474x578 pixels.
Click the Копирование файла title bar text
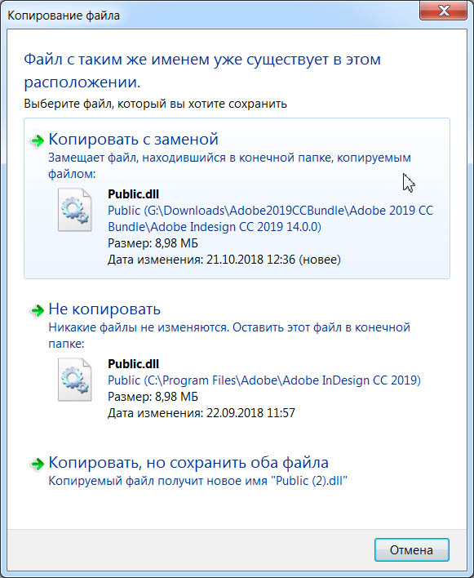tap(64, 16)
